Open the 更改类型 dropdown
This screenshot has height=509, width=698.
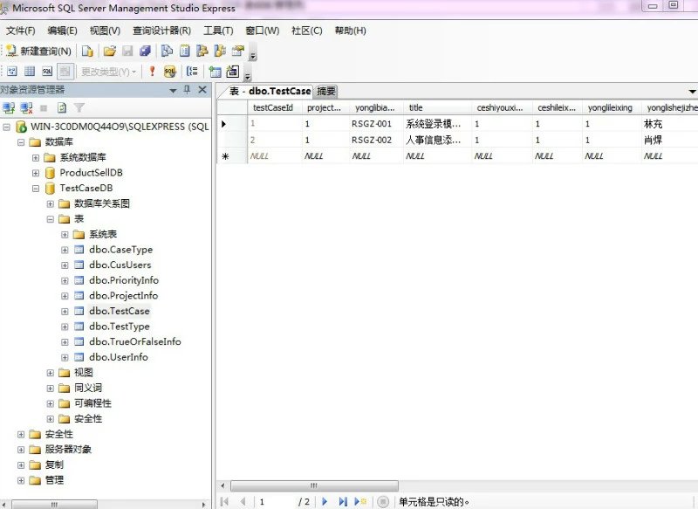108,72
